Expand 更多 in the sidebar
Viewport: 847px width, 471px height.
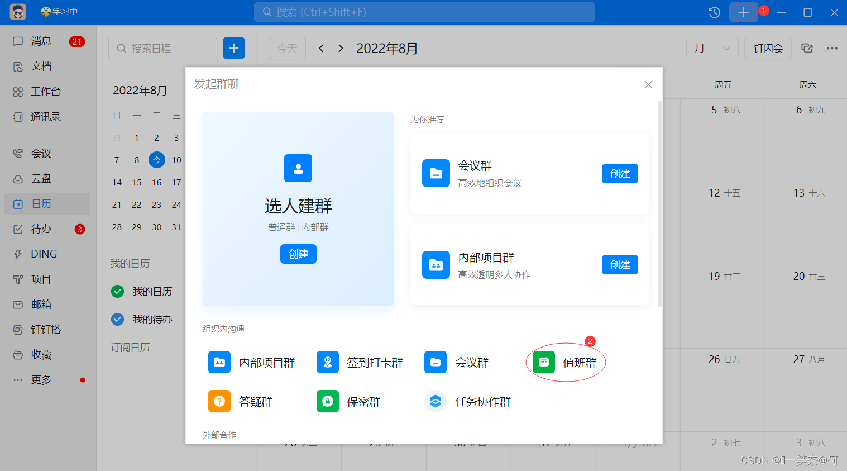tap(48, 380)
